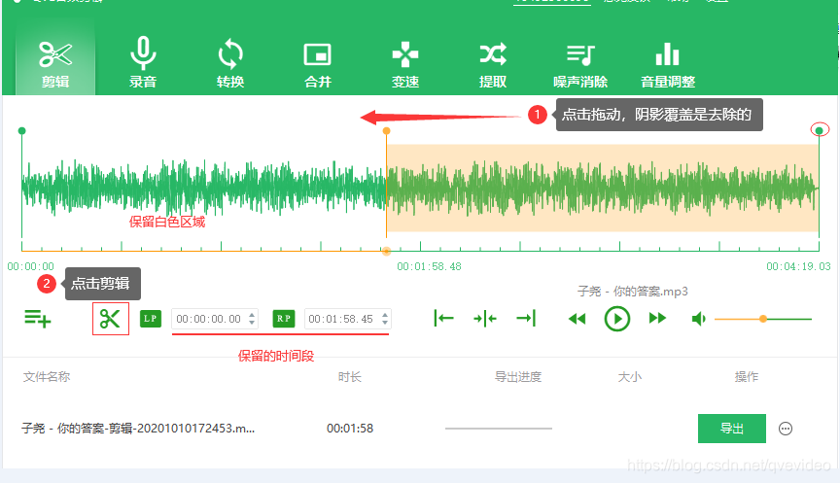Open the 剪辑 (cut) tab
This screenshot has height=483, width=840.
tap(55, 63)
